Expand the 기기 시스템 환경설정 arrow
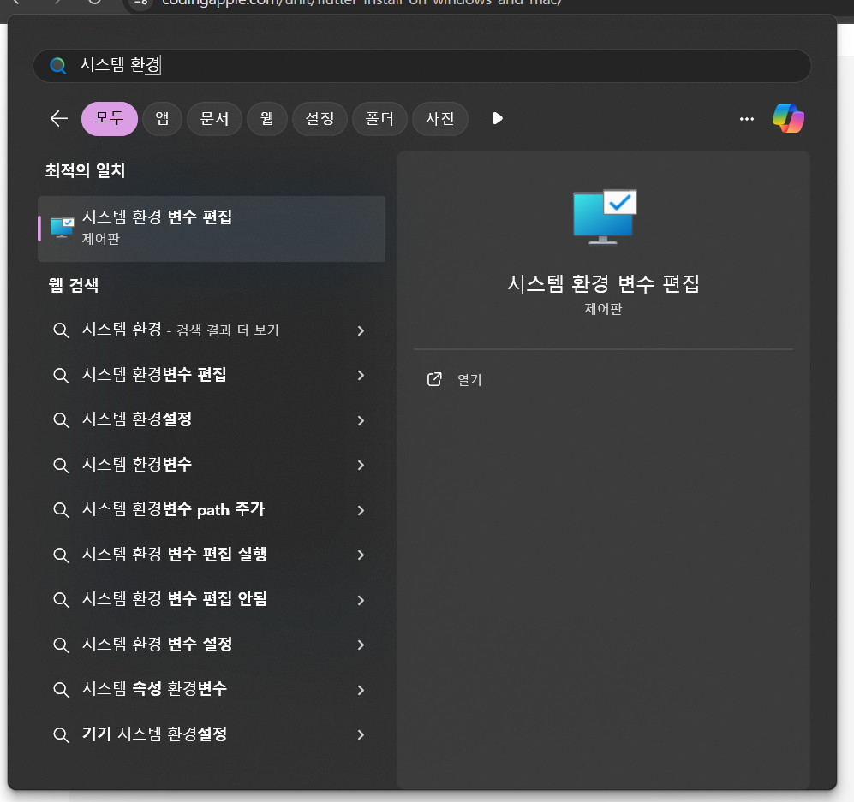The image size is (854, 802). click(x=361, y=734)
